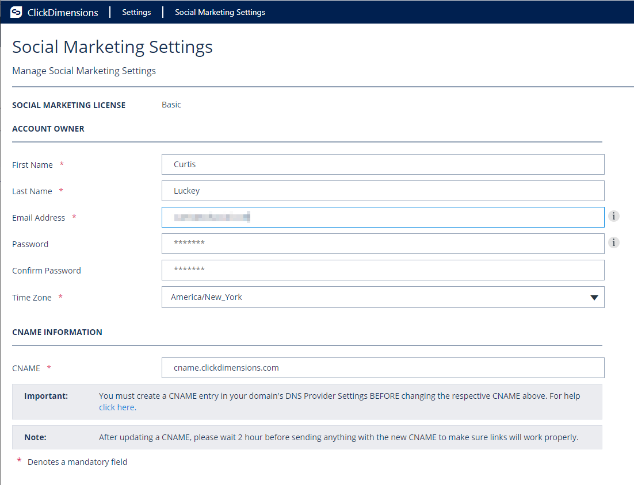Click the 'Note:' notice label
The image size is (634, 485).
click(35, 437)
